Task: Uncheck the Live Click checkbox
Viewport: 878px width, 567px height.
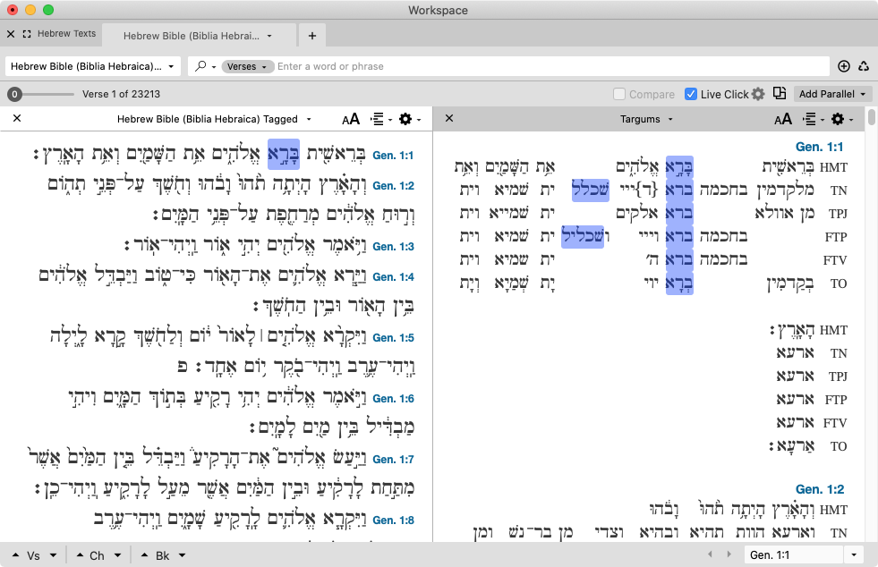Action: tap(691, 94)
